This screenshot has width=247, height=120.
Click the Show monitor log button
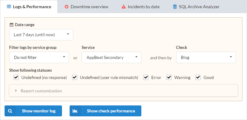tap(33, 111)
